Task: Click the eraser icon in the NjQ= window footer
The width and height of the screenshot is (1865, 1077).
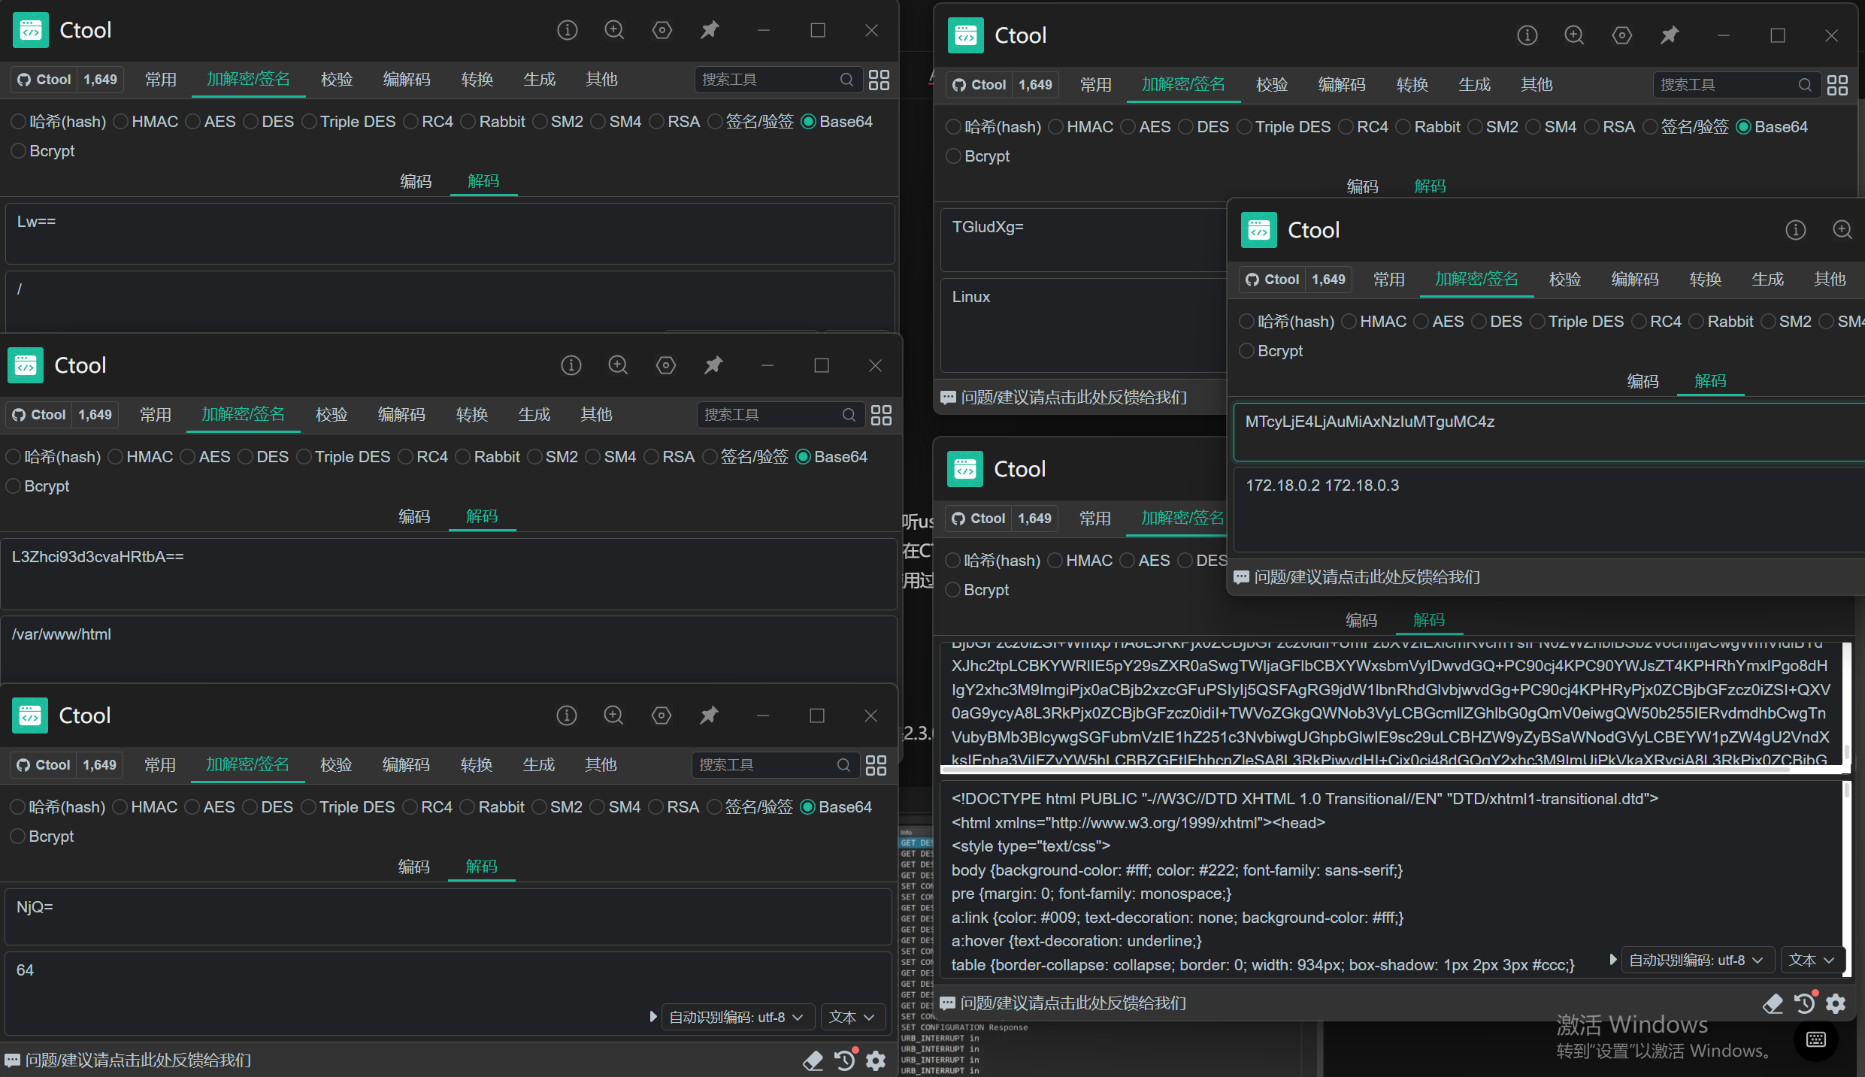Action: tap(813, 1060)
